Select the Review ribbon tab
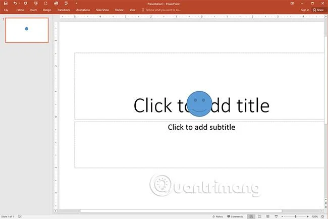The width and height of the screenshot is (328, 219). click(x=119, y=10)
